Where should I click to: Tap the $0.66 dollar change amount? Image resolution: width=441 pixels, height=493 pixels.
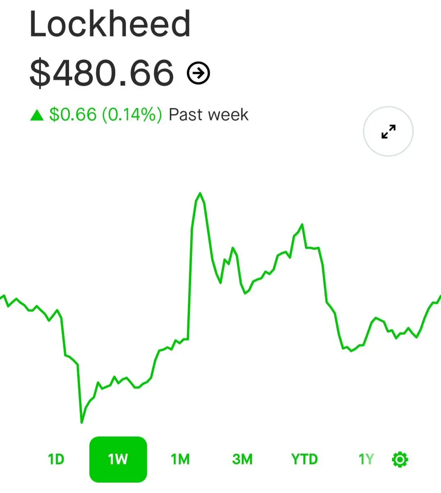pyautogui.click(x=73, y=115)
